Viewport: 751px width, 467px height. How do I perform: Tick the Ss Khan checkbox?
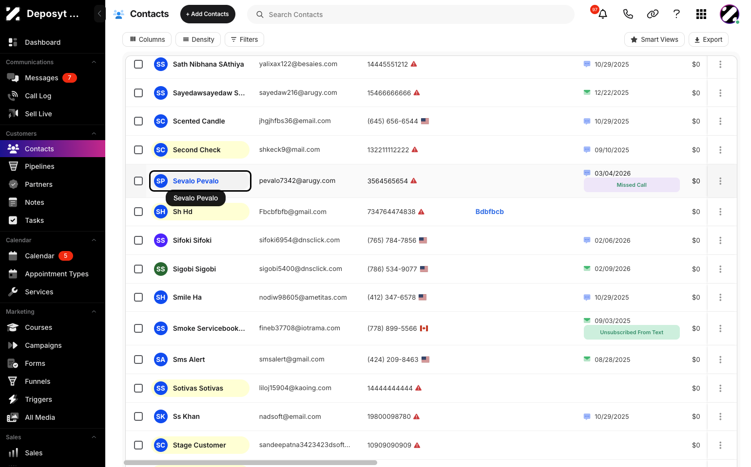click(x=138, y=416)
